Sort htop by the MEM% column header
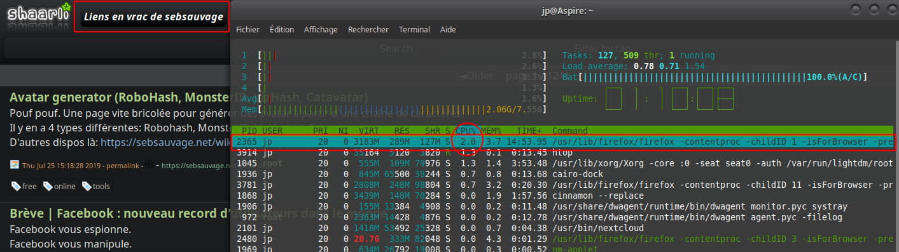Screen dimensions: 899x252 pos(491,130)
